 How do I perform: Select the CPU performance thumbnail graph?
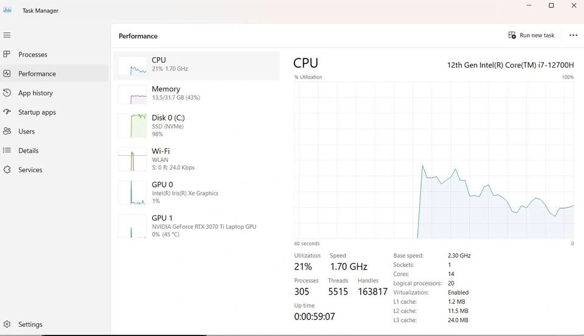coord(132,66)
